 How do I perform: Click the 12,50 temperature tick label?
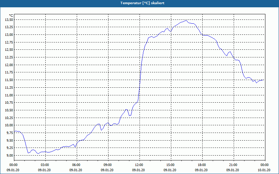[x=9, y=50]
